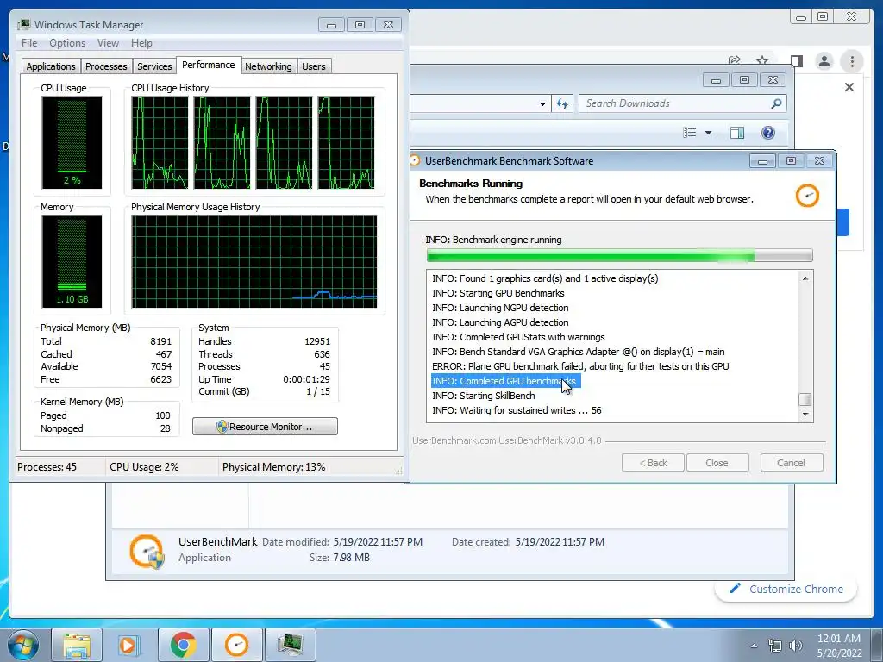Click the Customize Chrome button
Viewport: 883px width, 662px height.
[786, 589]
